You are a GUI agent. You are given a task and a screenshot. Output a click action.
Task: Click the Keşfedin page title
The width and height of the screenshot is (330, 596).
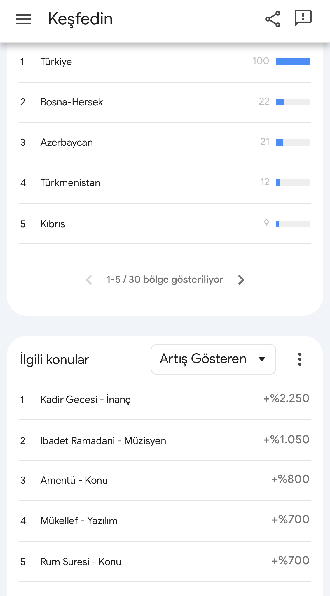click(x=80, y=19)
